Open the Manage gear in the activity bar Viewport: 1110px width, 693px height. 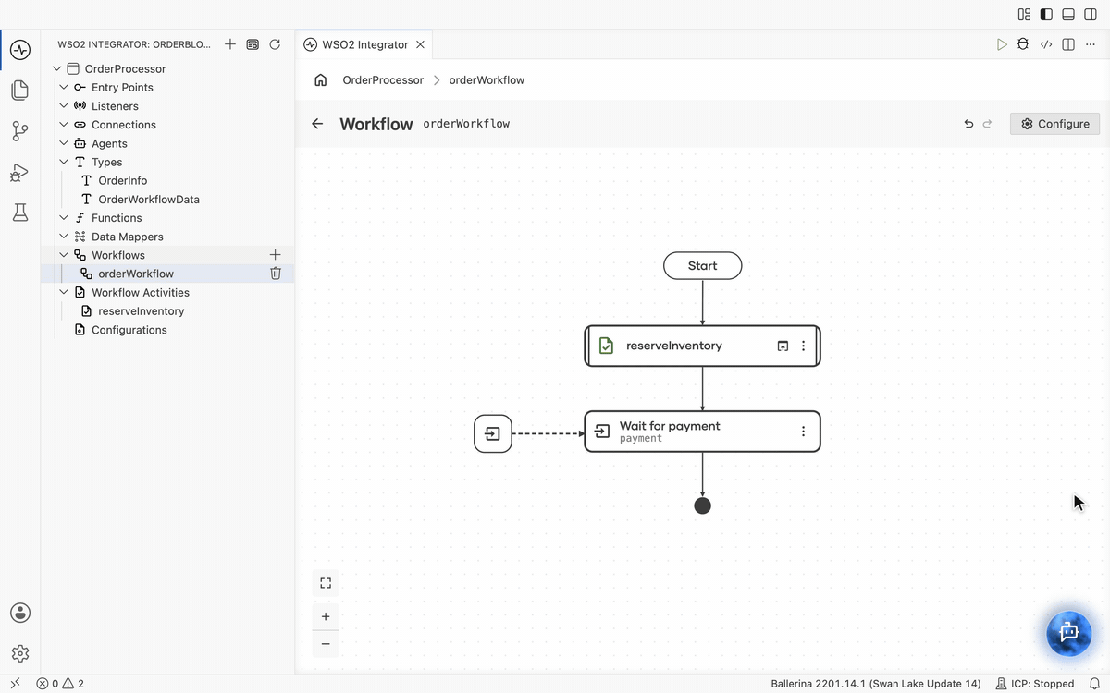(20, 653)
